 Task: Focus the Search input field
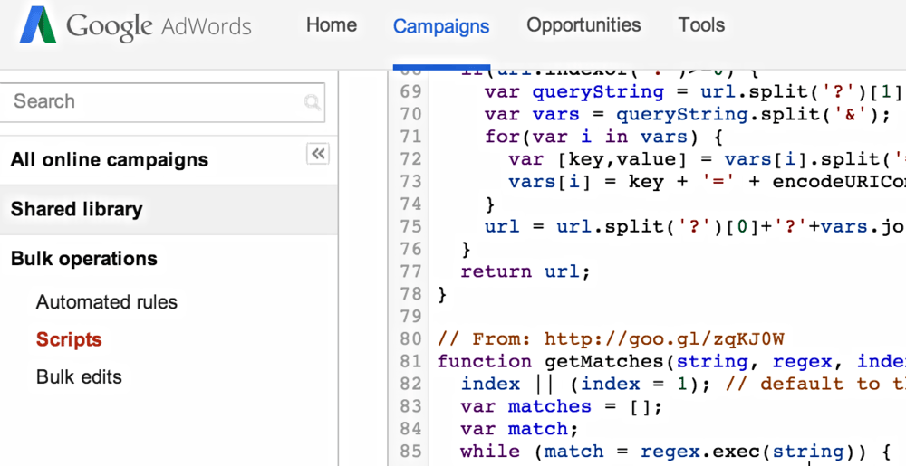[154, 102]
